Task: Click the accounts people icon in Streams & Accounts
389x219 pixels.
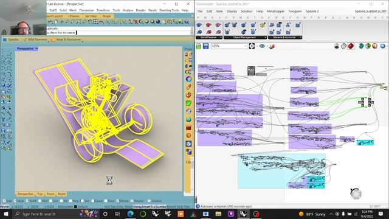Action: point(272,25)
